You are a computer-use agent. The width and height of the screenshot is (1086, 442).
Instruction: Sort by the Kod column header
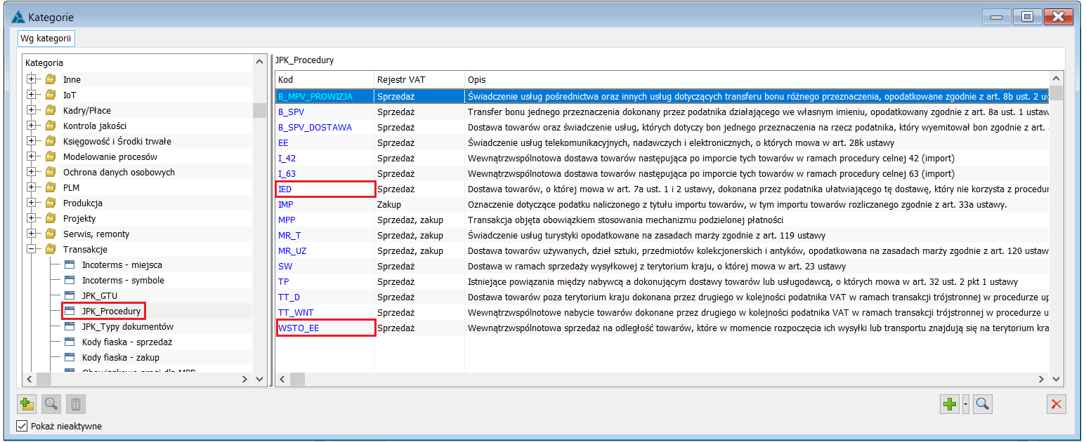pyautogui.click(x=325, y=79)
